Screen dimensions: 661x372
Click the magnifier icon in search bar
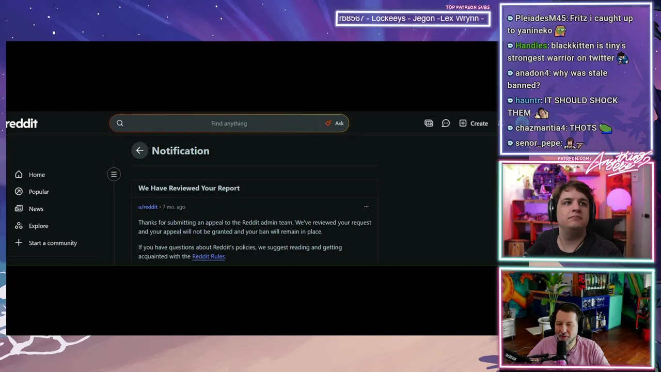[x=120, y=123]
